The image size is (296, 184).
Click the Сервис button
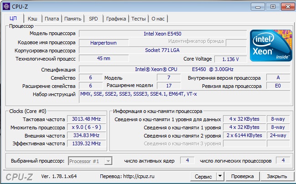203,177
